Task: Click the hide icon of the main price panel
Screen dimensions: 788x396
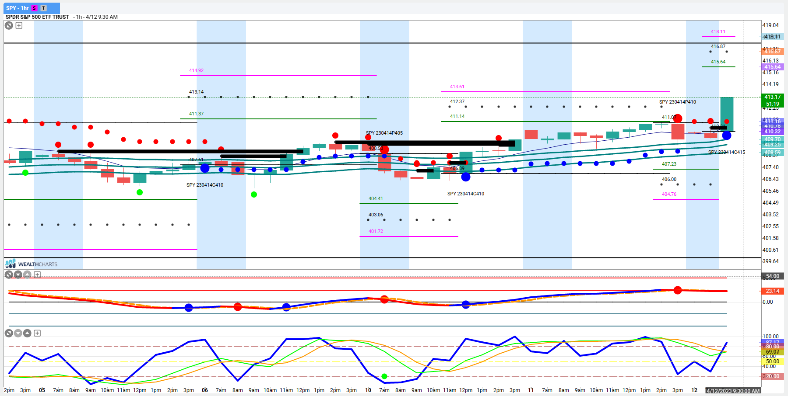Action: click(x=9, y=25)
